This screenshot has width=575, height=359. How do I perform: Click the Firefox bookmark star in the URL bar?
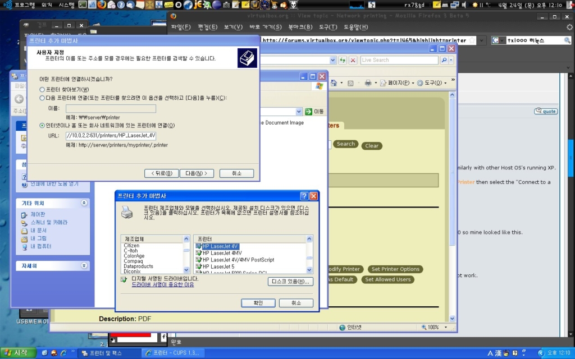coord(472,40)
